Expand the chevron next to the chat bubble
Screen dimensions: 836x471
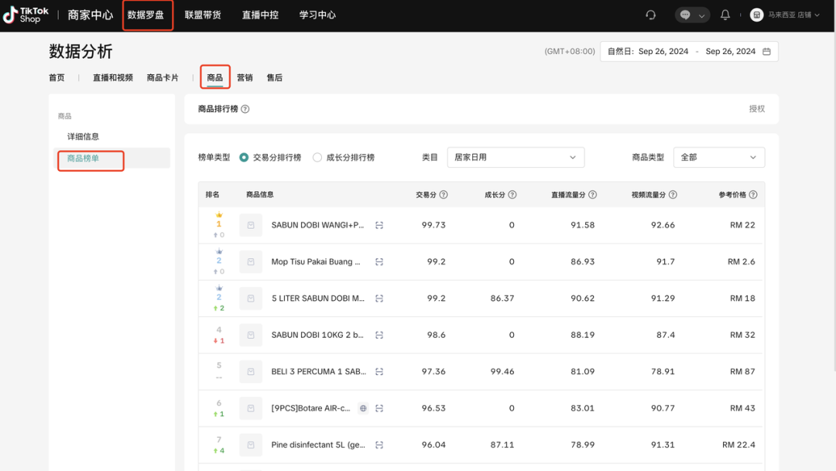(x=701, y=15)
